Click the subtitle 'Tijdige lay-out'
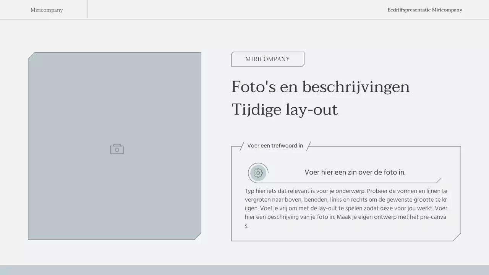Viewport: 489px width, 275px height. (285, 110)
